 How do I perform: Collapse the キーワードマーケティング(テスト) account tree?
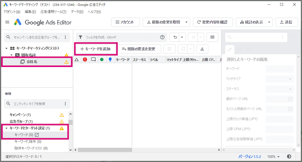click(6, 48)
